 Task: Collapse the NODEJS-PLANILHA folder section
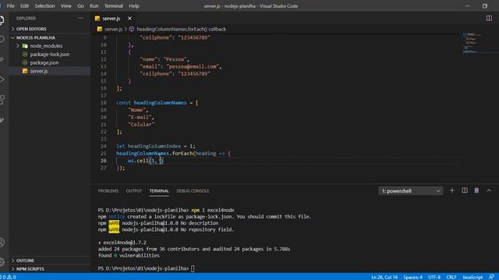[50, 37]
